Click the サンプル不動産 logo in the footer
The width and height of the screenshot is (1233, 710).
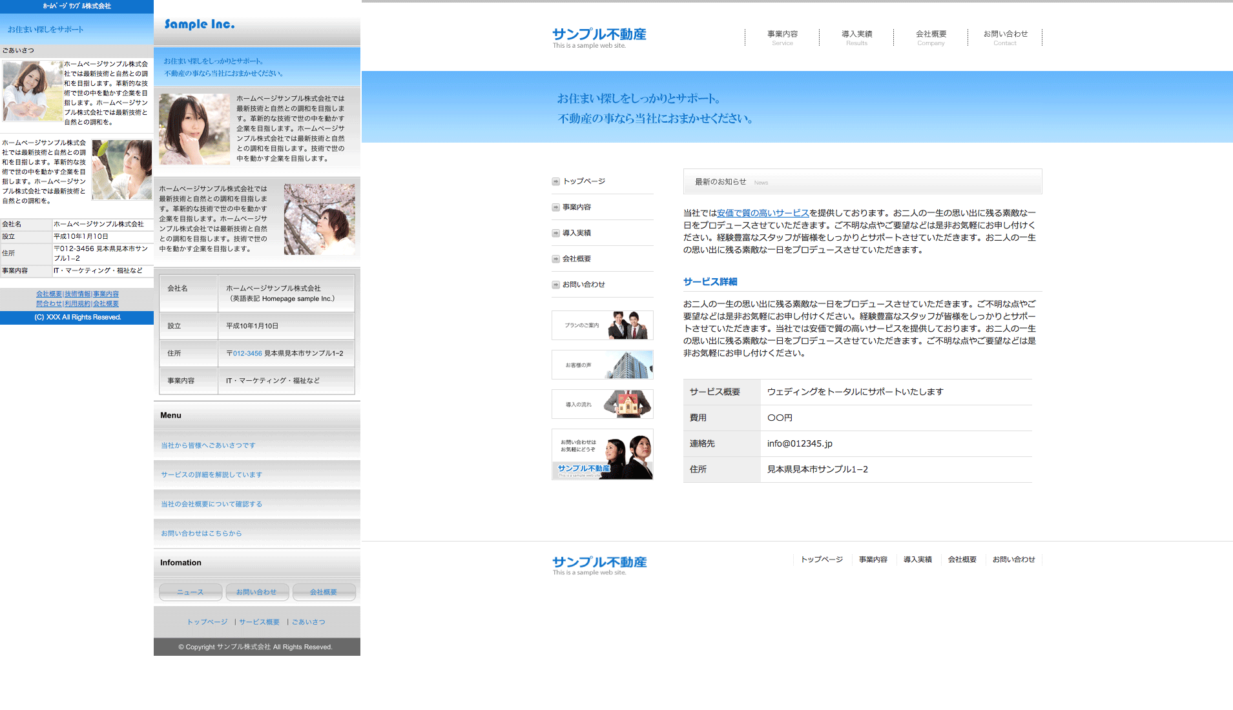599,565
